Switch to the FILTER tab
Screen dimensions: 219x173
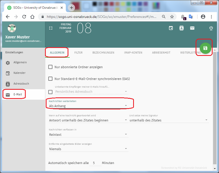point(78,53)
